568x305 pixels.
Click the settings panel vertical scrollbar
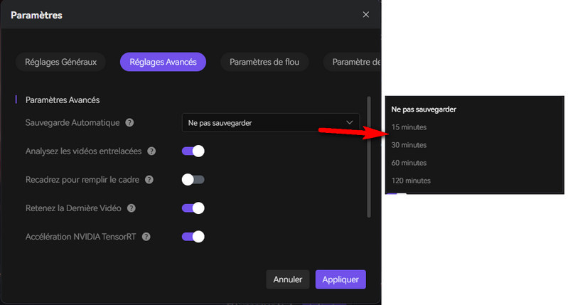(x=369, y=157)
